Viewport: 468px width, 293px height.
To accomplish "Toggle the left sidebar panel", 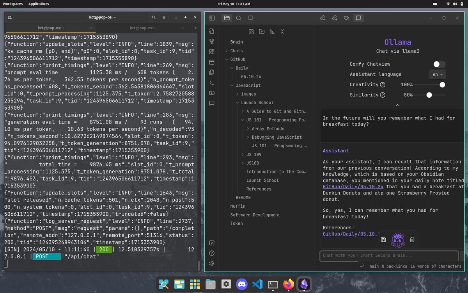I will [x=212, y=18].
